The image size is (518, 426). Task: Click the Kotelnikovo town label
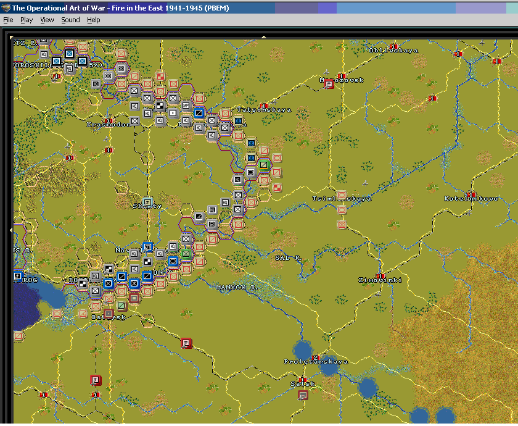(x=471, y=199)
